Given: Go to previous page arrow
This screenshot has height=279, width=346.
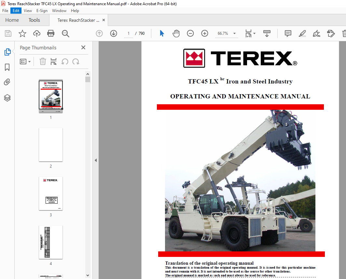Looking at the screenshot, I should [x=99, y=33].
